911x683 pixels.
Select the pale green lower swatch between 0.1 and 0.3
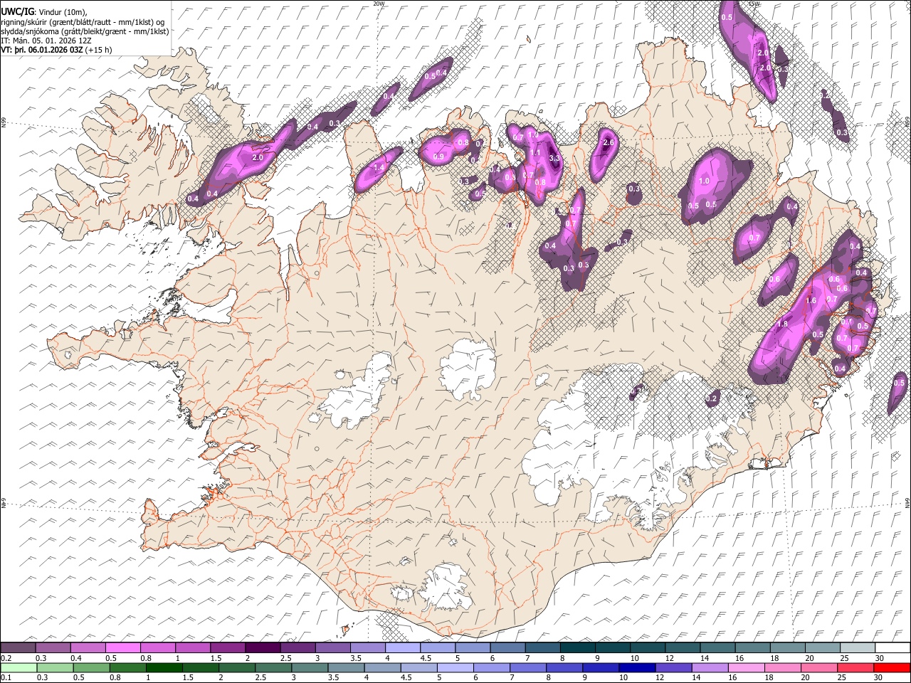pos(19,667)
